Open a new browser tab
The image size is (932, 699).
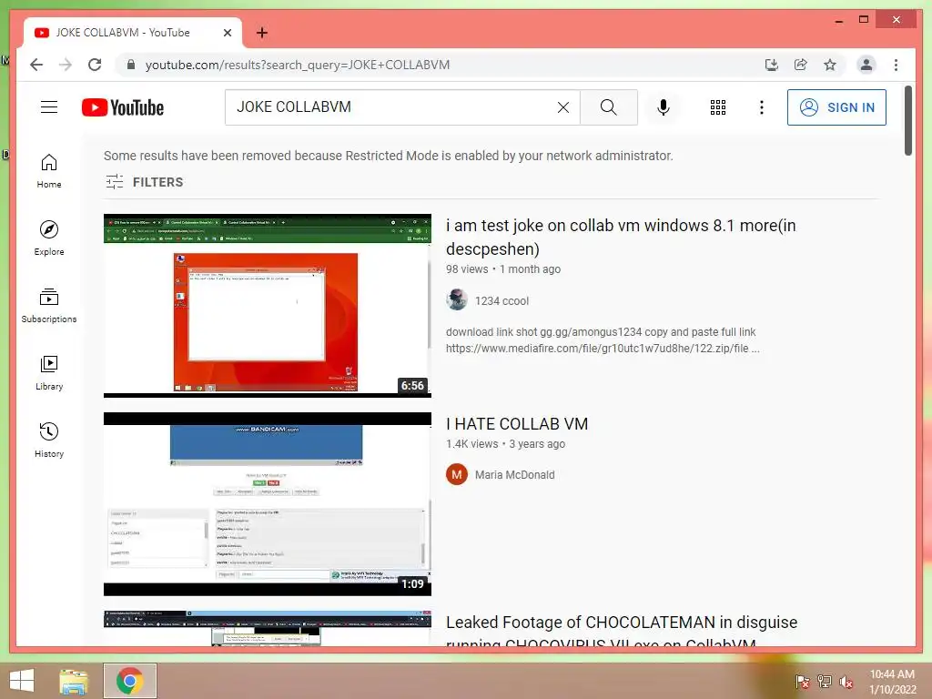[261, 33]
